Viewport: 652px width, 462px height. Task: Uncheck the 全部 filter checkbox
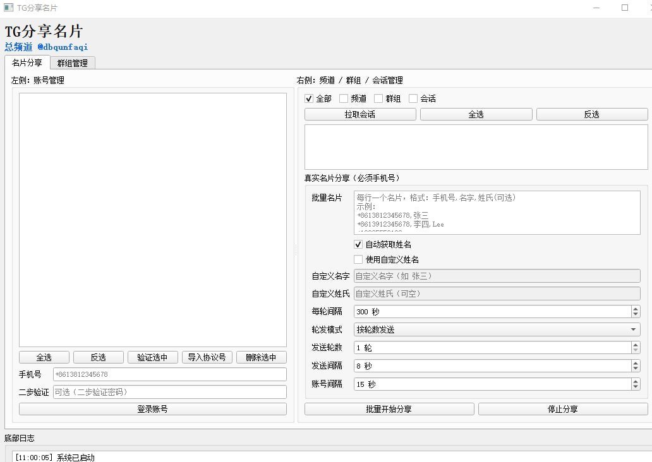(309, 98)
